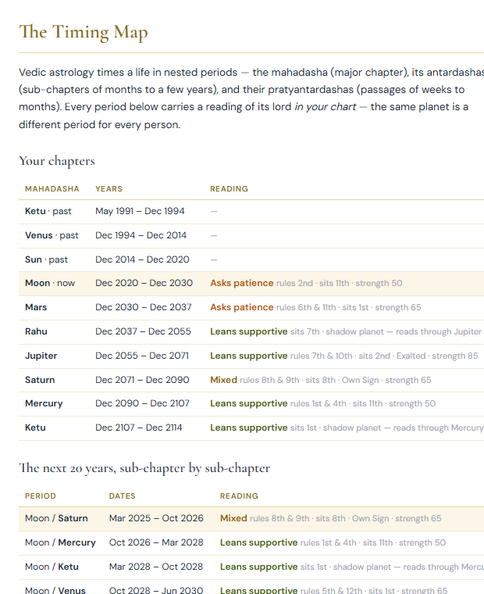Select 'Dec 2071 – Dec 2090' years cell
The image size is (484, 594).
[142, 380]
